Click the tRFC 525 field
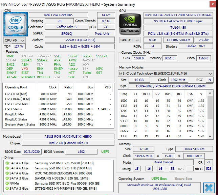The height and width of the screenshot is (195, 218). pyautogui.click(x=209, y=169)
